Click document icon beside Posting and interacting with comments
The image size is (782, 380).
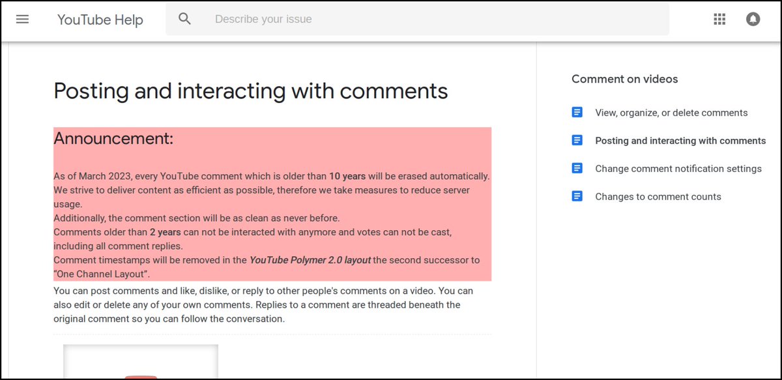[x=577, y=140]
